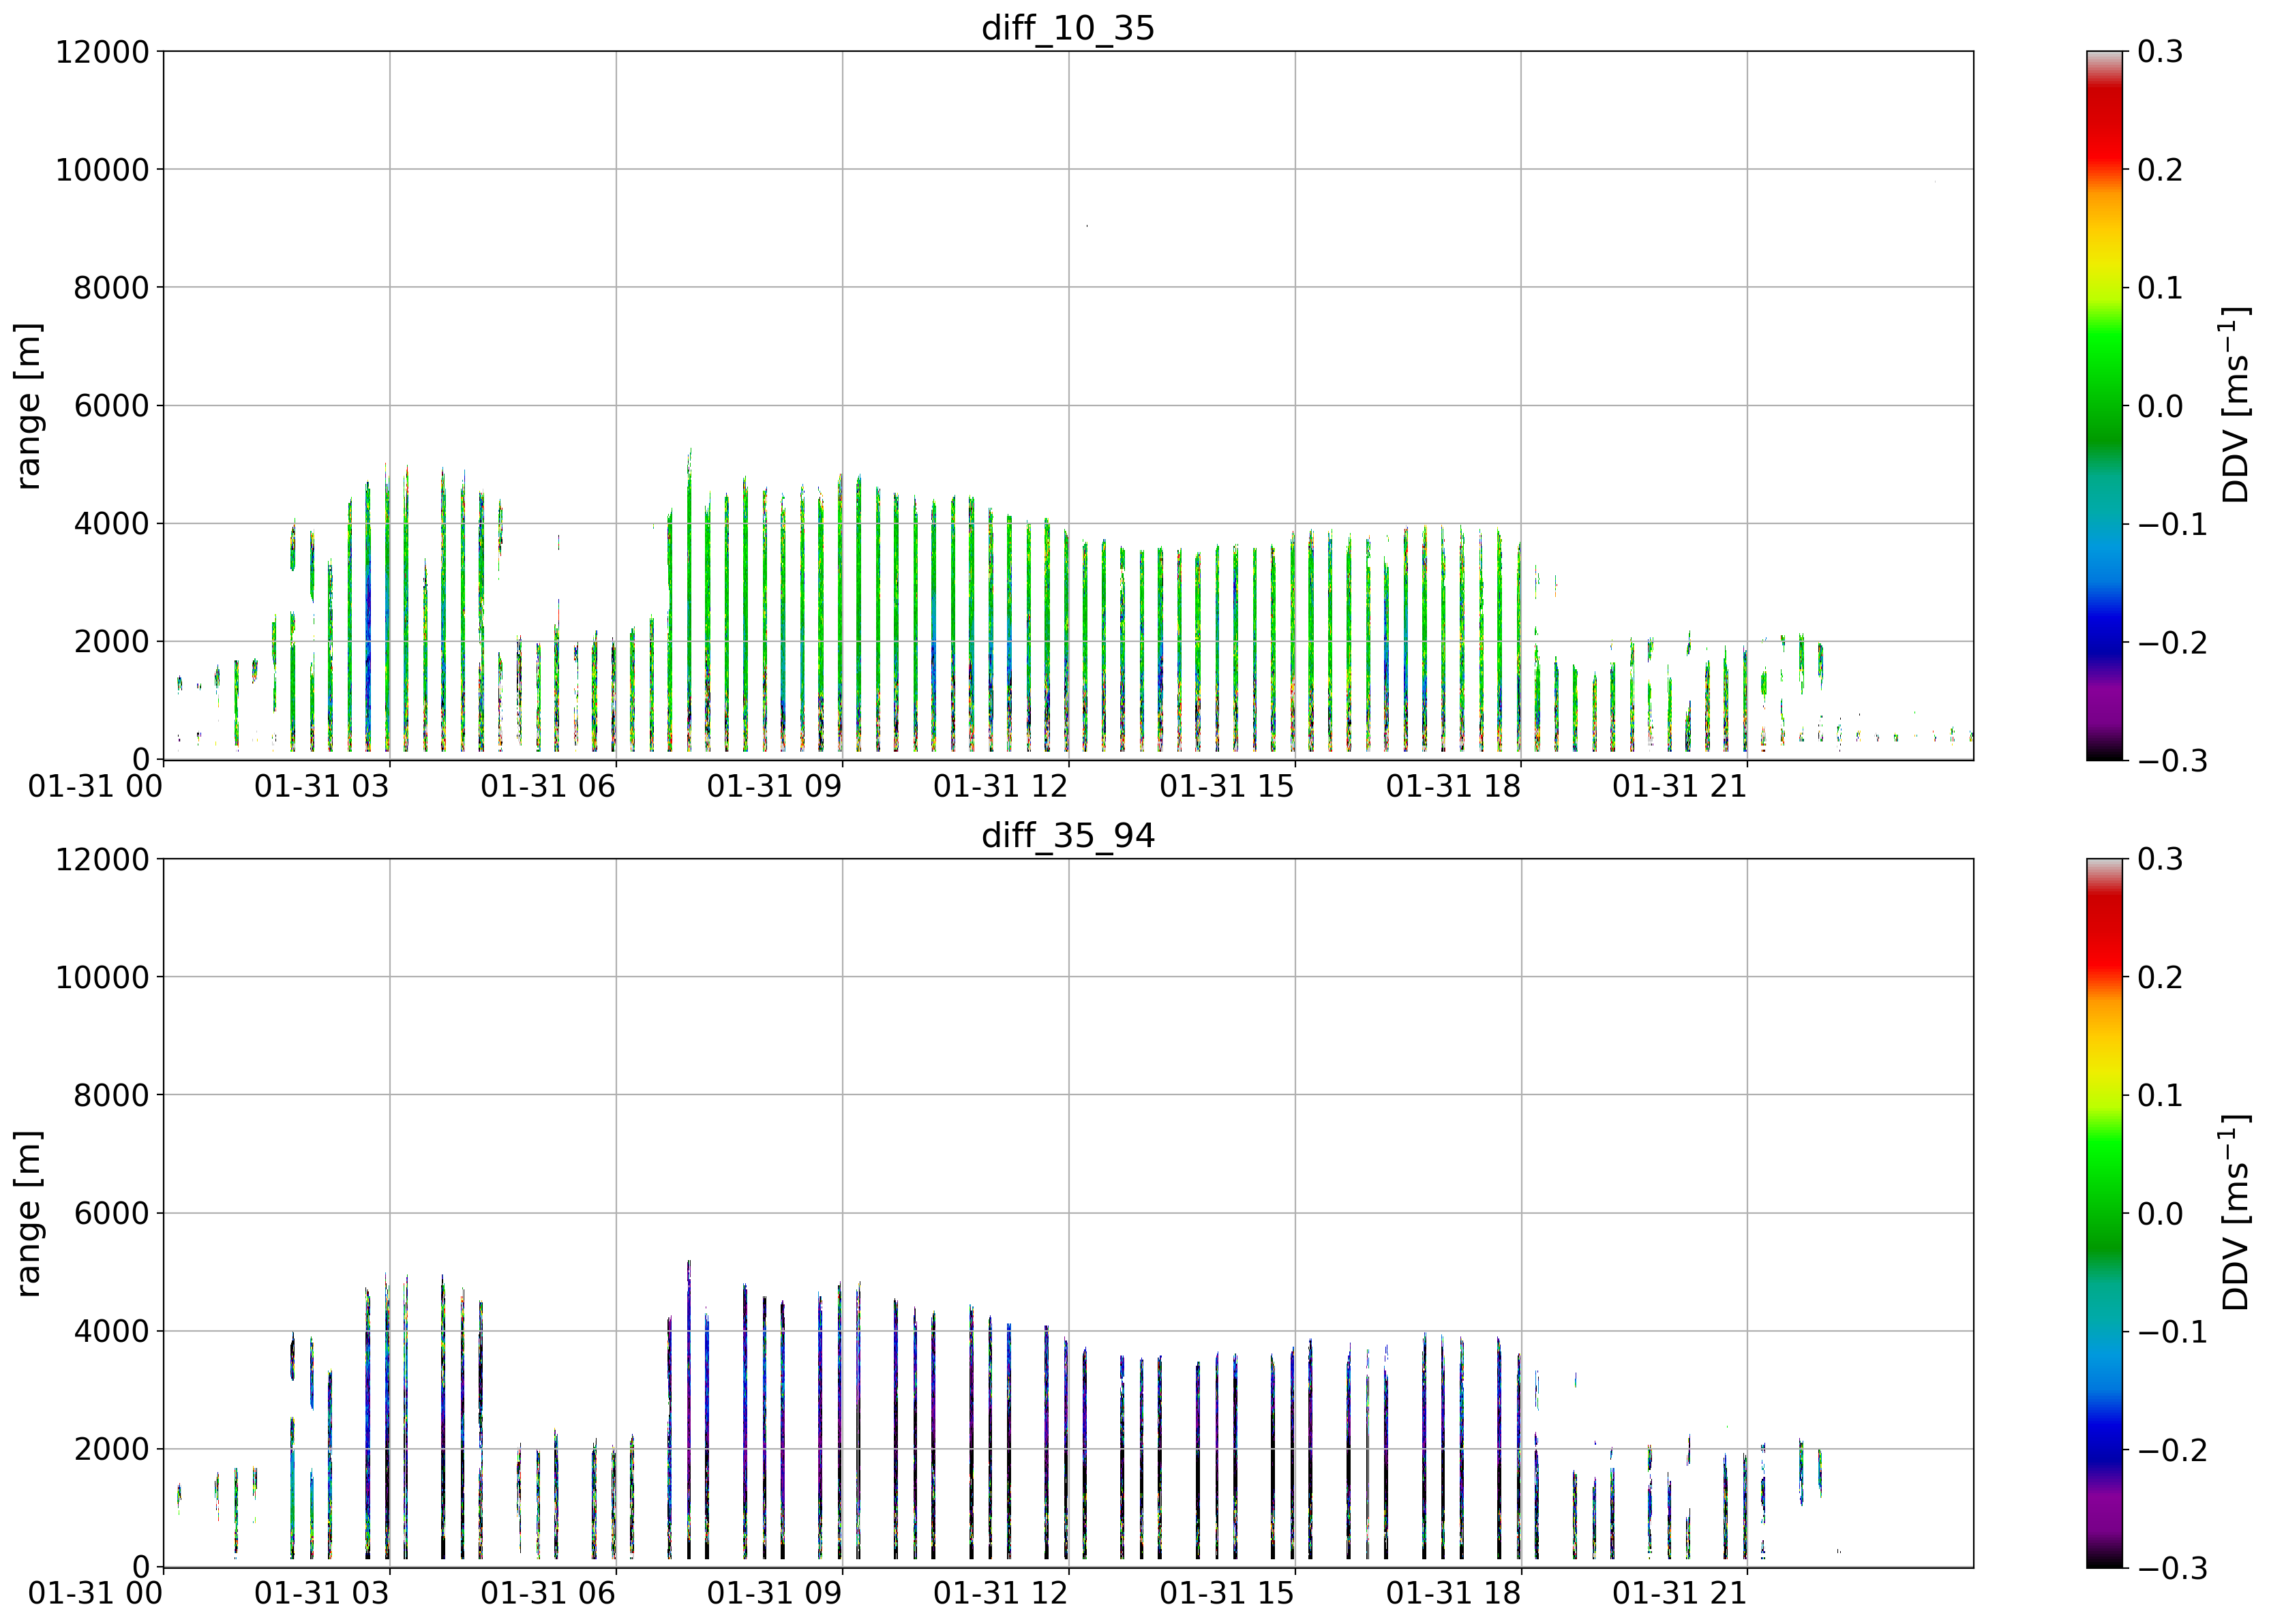
Task: Click the 0.2 tick on diff_35_94 colorbar
Action: pos(2161,978)
